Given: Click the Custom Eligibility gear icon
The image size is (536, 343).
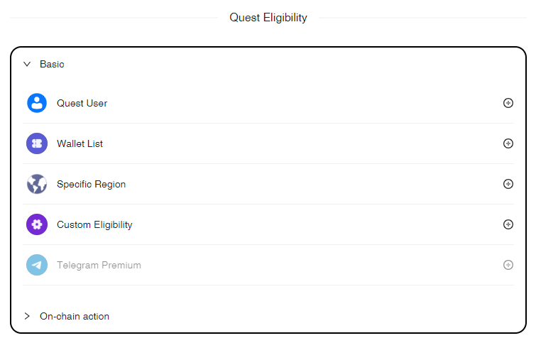Looking at the screenshot, I should pyautogui.click(x=37, y=224).
